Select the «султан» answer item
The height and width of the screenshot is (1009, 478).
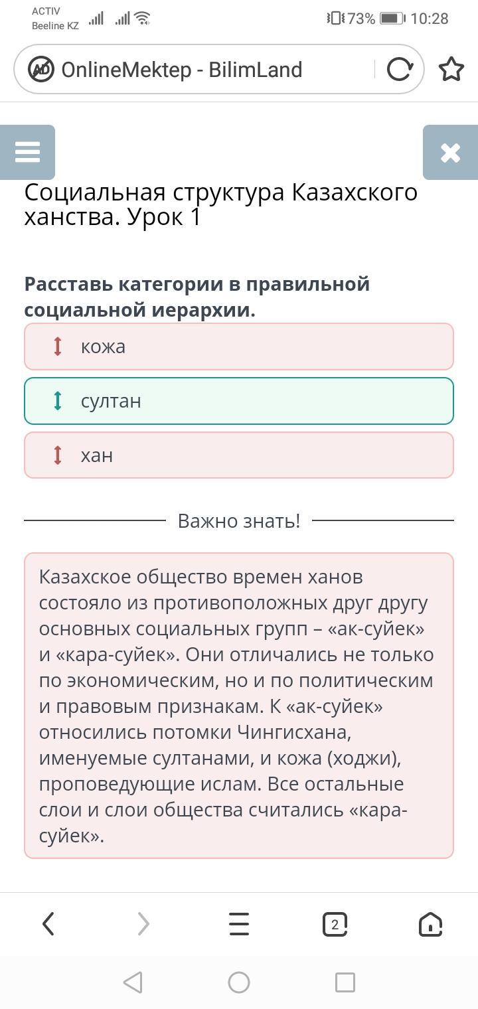click(239, 401)
